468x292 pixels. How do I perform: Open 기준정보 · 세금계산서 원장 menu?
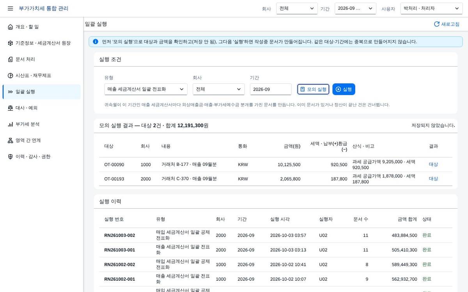[x=41, y=43]
